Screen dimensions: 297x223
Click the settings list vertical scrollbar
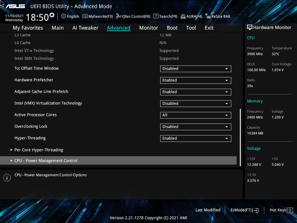point(240,137)
